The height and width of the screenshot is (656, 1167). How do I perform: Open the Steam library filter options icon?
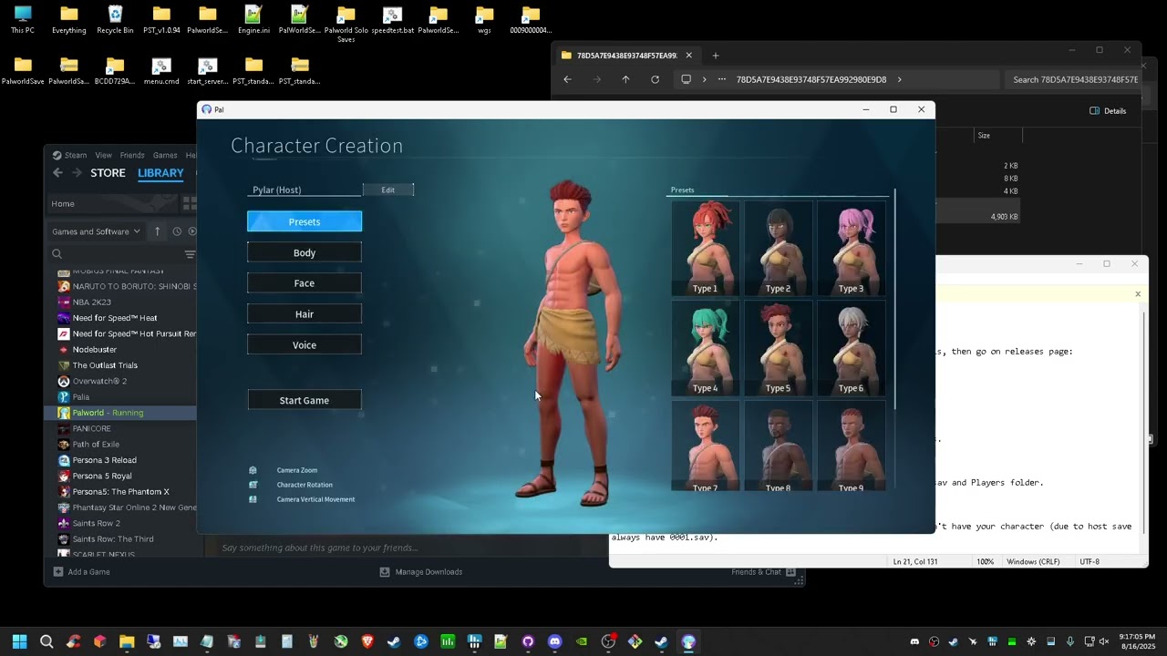pos(190,254)
